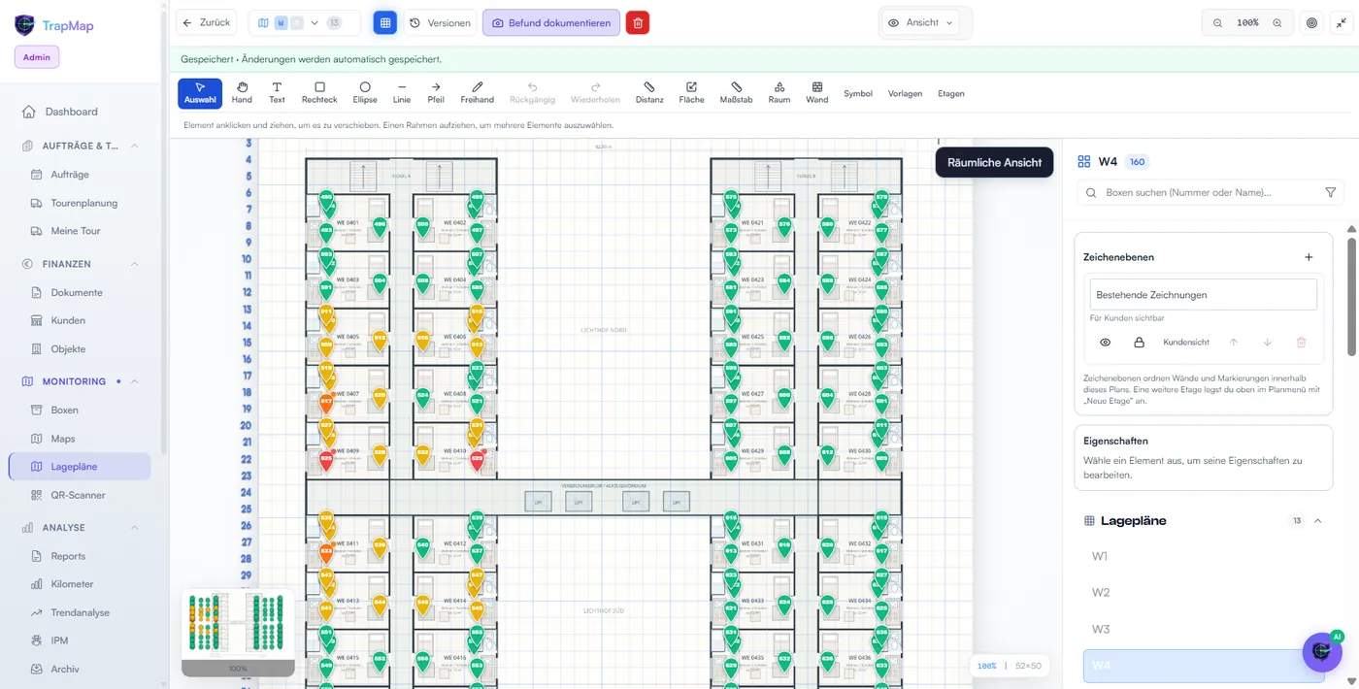The width and height of the screenshot is (1359, 689).
Task: Activate the Ellipse tool
Action: click(365, 93)
